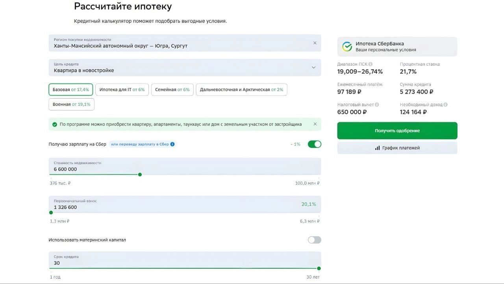Click info icon next to Диапазон ПСК
504x284 pixels.
click(x=371, y=64)
